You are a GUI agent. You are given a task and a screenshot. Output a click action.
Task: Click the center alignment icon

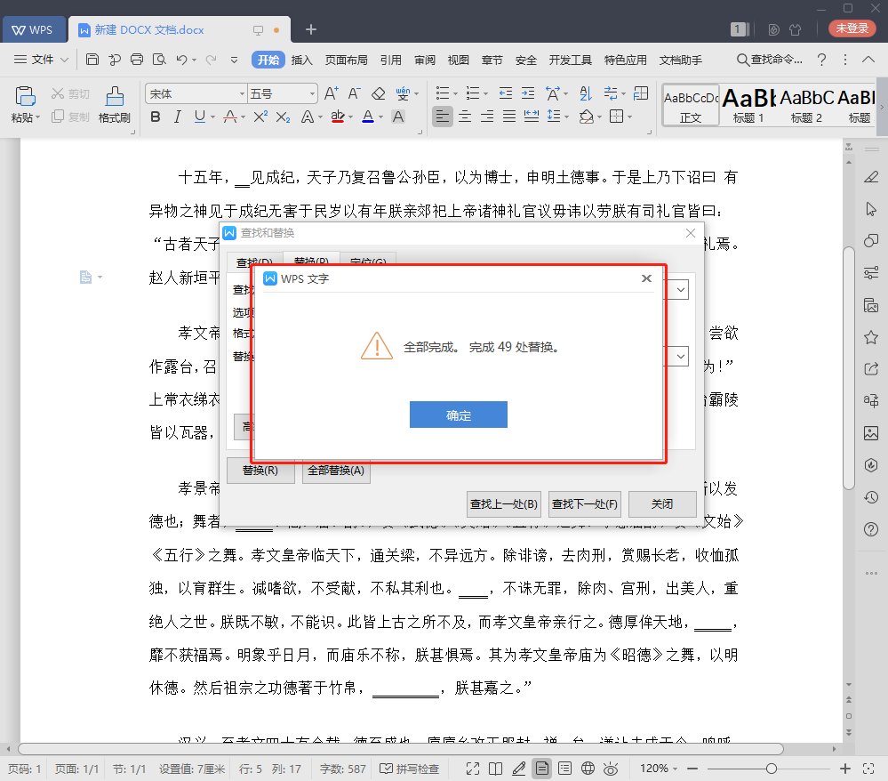[464, 117]
